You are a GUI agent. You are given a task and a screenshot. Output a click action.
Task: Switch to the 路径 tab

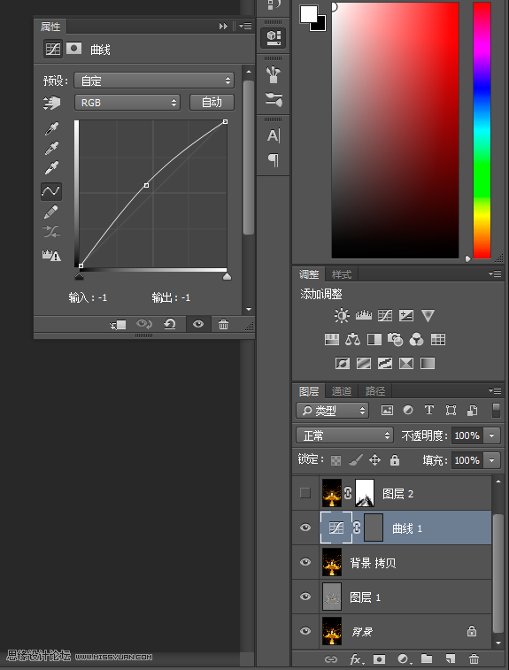(x=374, y=391)
